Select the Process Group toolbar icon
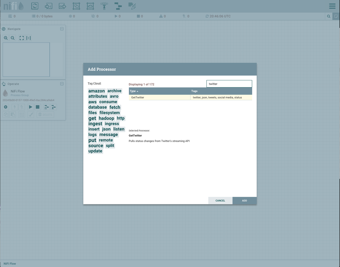This screenshot has height=267, width=340. tap(76, 6)
